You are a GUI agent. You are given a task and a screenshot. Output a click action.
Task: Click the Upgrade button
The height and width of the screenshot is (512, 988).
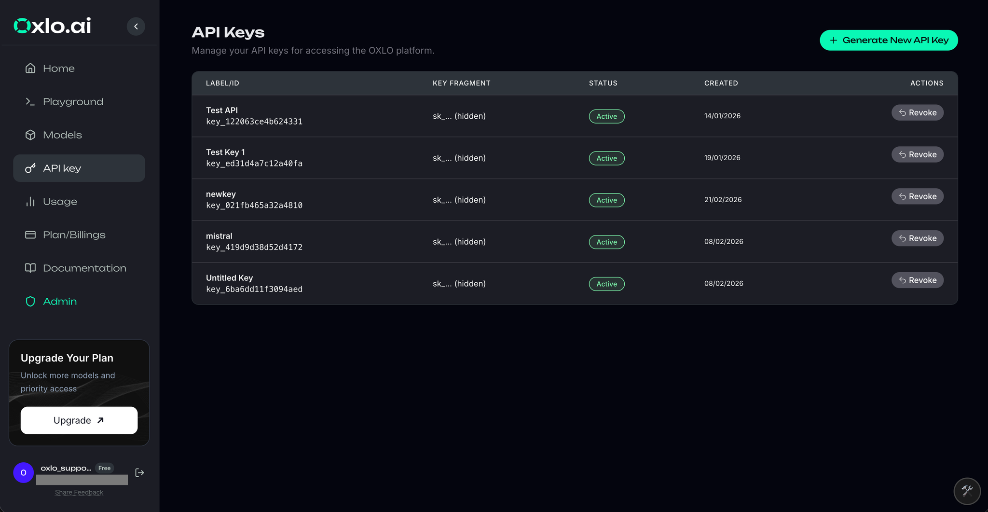point(79,420)
